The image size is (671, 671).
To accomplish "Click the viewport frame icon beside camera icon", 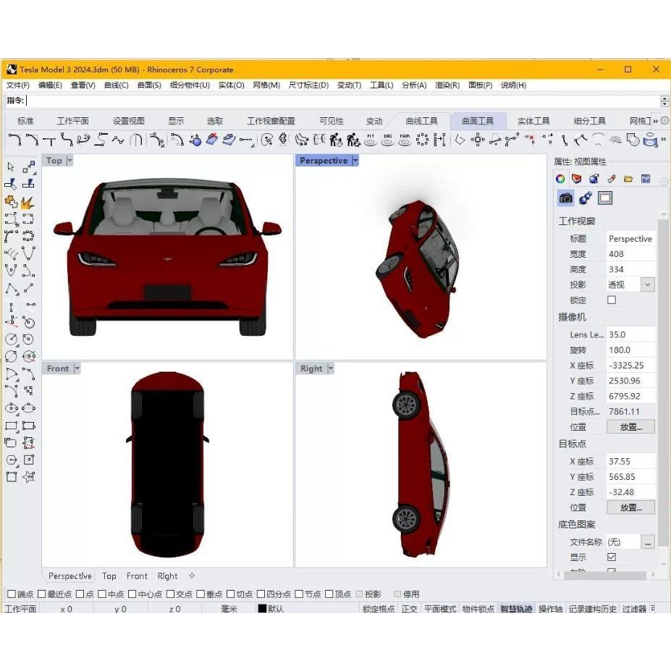I will point(605,198).
